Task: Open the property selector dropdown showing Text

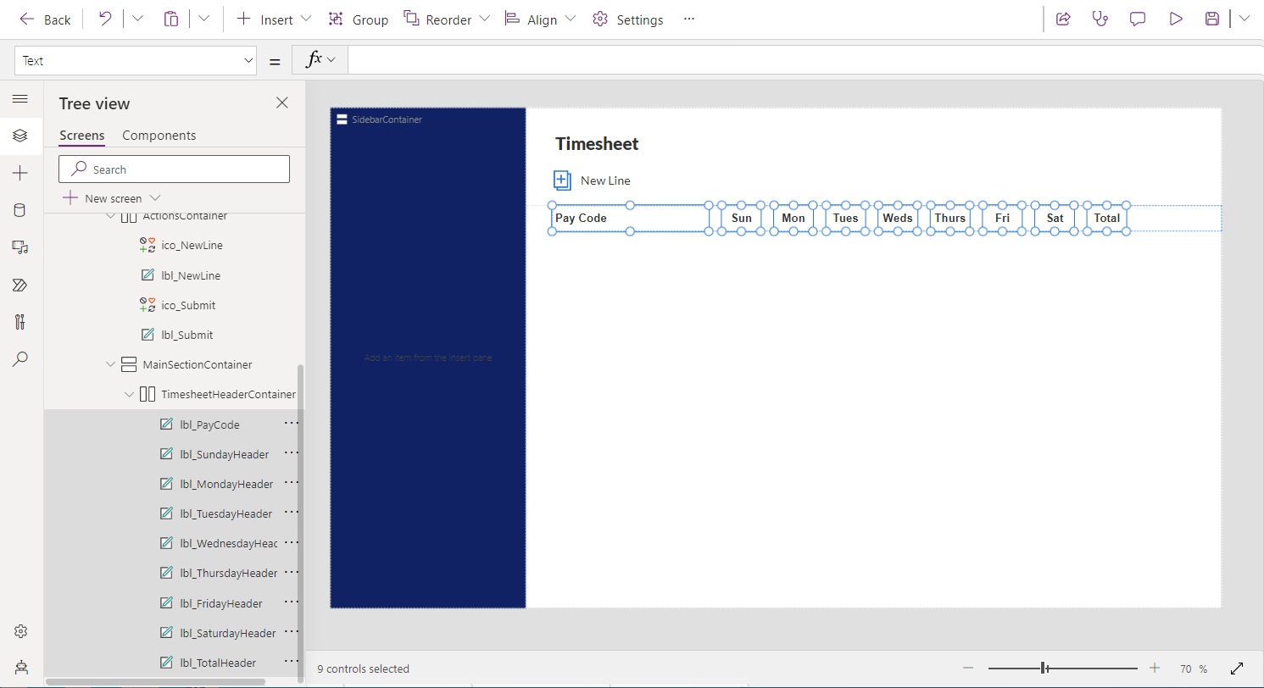Action: coord(136,61)
